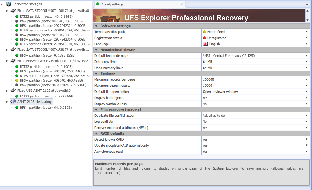The image size is (312, 190).
Task: Click the Language selection arrow
Action: [x=306, y=44]
